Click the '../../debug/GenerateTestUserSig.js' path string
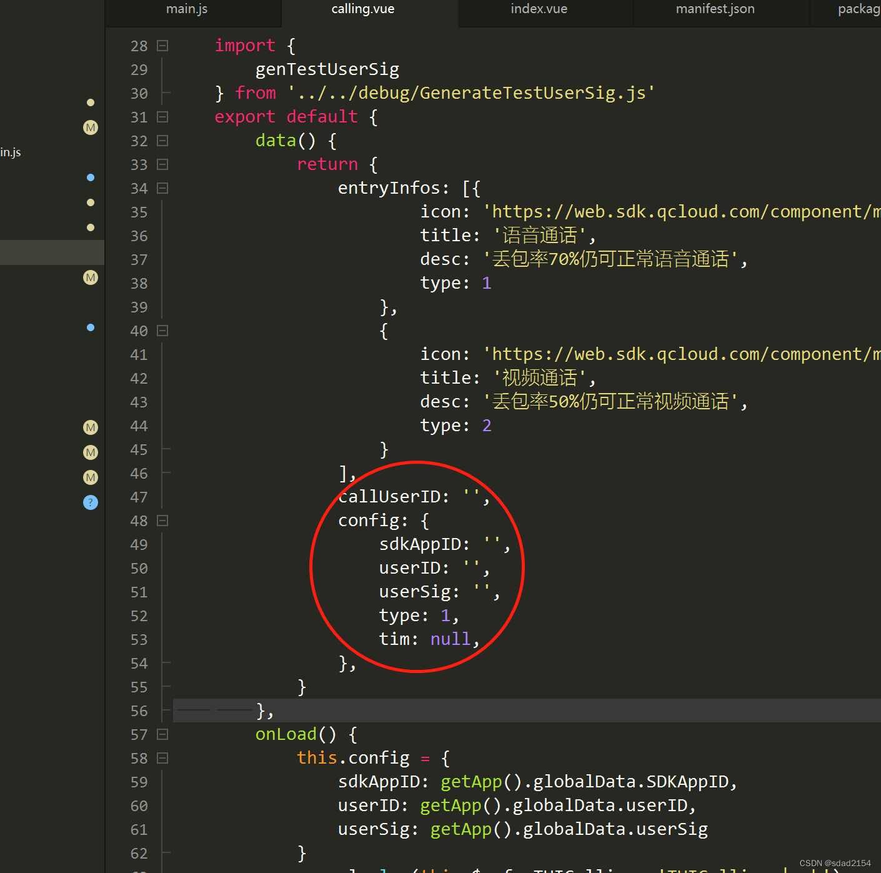 point(471,93)
